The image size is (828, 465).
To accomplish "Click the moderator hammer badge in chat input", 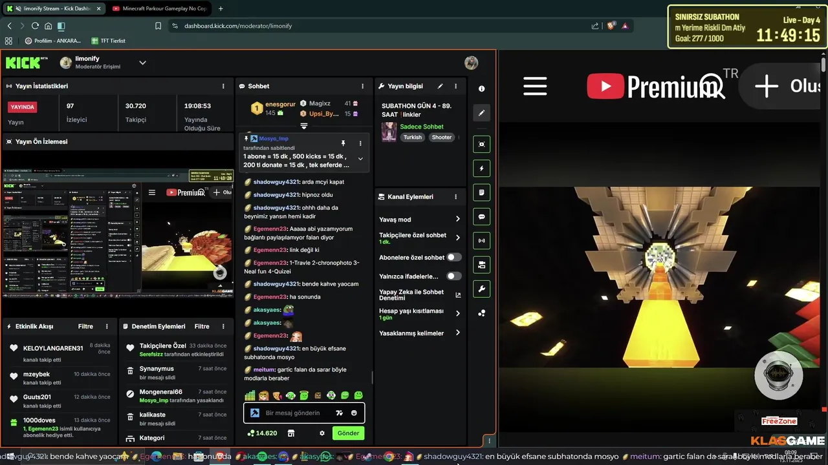I will click(x=255, y=413).
